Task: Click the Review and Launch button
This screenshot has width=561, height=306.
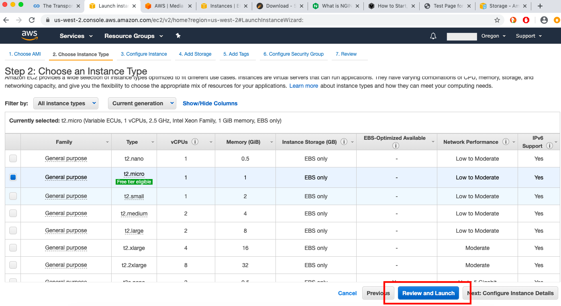Action: (x=428, y=293)
